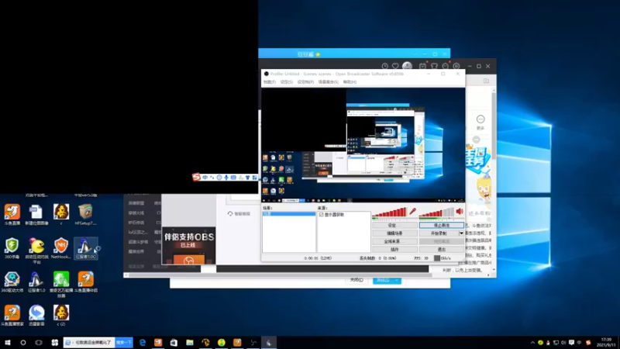620x349 pixels.
Task: Open the taskbar clock showing 17:39
Action: pyautogui.click(x=606, y=342)
